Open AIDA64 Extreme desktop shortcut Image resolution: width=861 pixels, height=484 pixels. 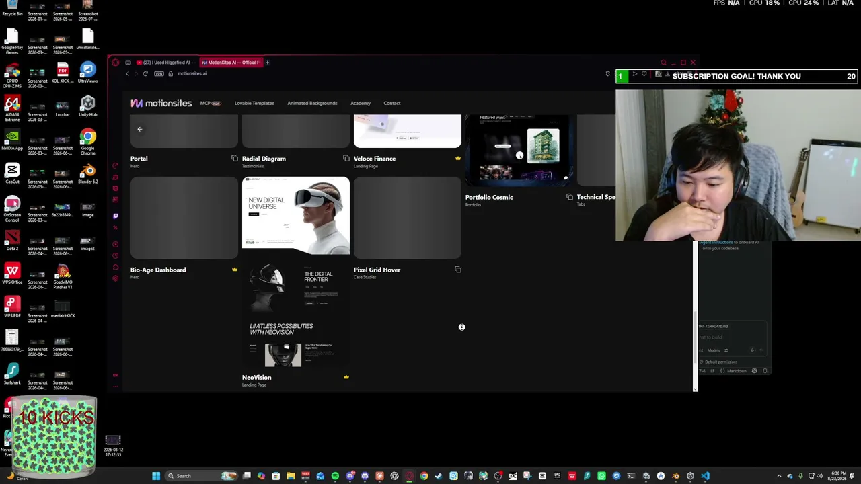[x=12, y=108]
